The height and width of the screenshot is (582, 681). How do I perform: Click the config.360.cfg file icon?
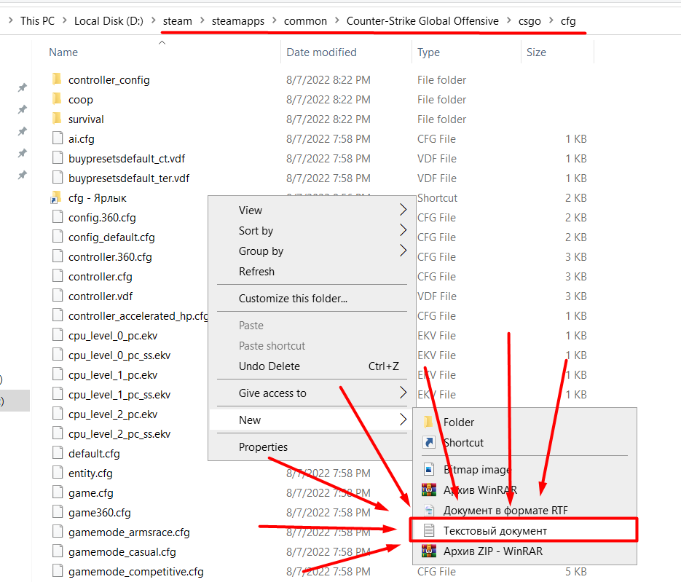(58, 217)
